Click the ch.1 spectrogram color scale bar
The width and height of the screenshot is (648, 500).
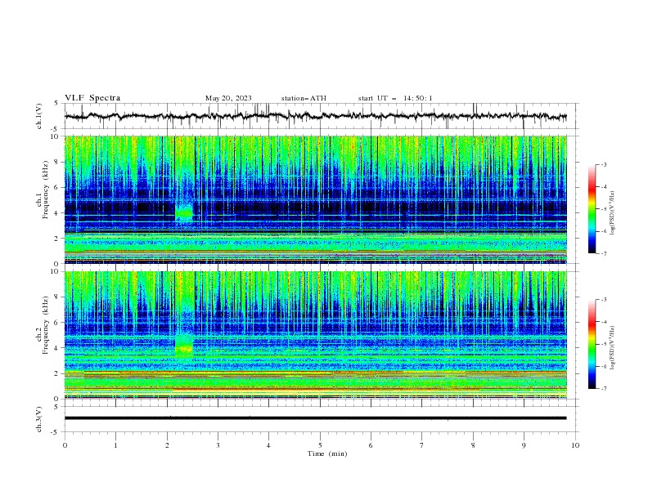(592, 209)
